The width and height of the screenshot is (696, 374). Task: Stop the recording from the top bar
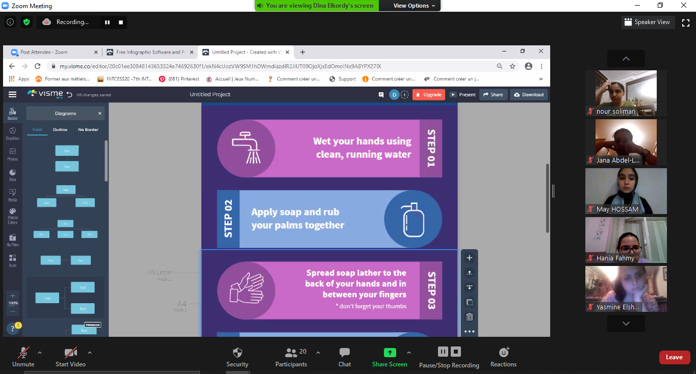click(121, 22)
